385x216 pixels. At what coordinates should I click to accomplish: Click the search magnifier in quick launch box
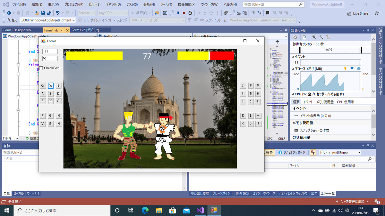(x=301, y=5)
